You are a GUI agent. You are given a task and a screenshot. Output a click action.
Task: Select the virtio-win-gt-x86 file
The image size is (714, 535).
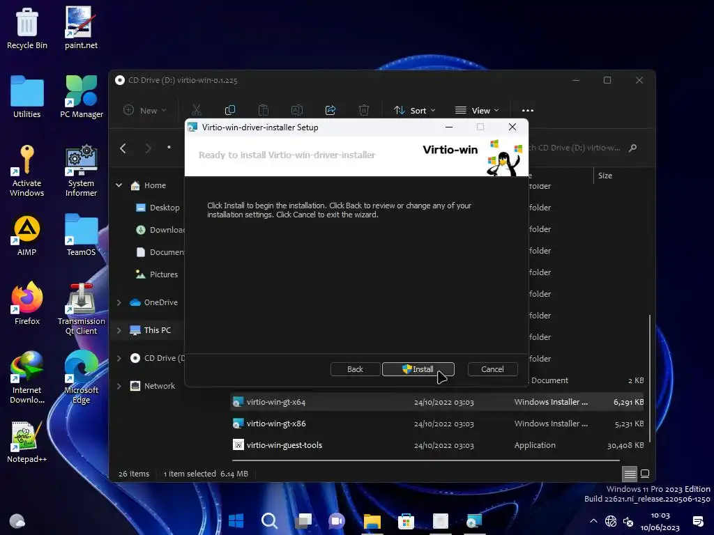point(276,424)
